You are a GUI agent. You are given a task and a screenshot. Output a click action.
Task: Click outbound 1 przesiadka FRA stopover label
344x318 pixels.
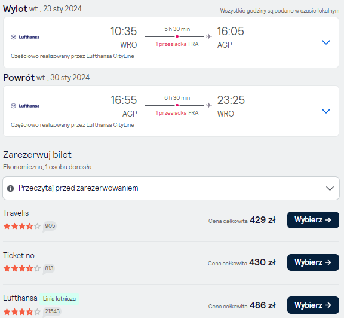click(x=177, y=44)
